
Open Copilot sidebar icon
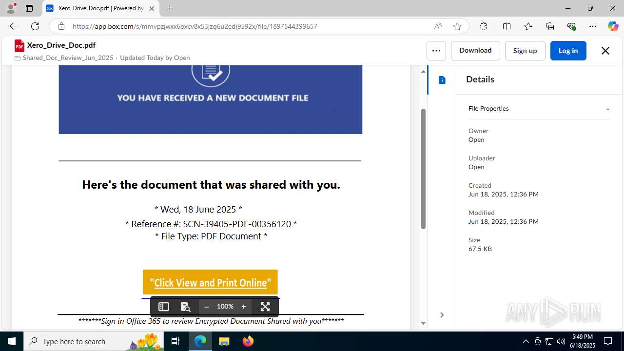pyautogui.click(x=613, y=26)
